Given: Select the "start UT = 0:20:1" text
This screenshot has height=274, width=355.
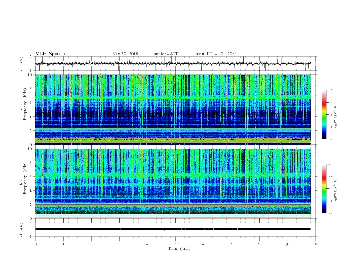Looking at the screenshot, I should click(x=216, y=54).
